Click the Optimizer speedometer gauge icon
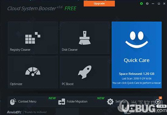Screen dimensions: 167x115 [33, 71]
